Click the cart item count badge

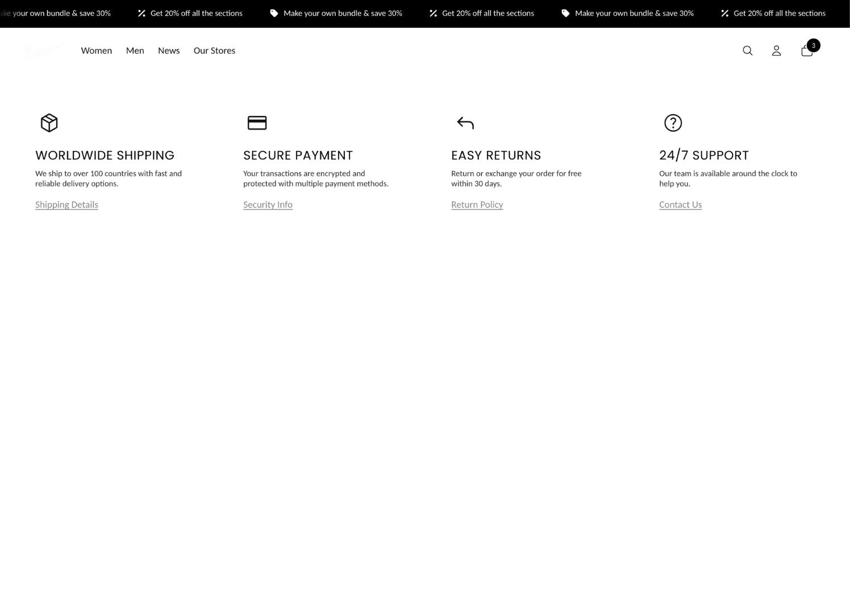click(x=813, y=45)
